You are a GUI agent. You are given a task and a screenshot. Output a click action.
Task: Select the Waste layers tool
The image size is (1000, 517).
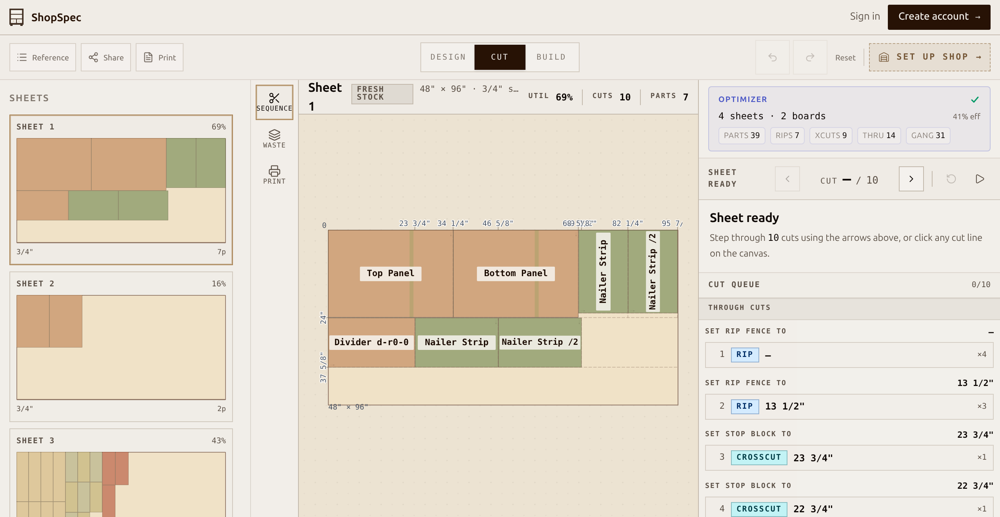275,139
